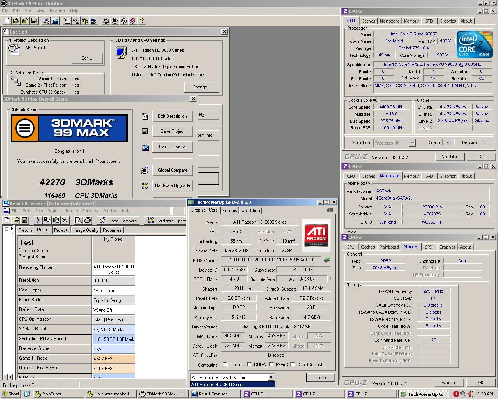Click the Edit... button in Project Description
Image resolution: width=498 pixels, height=399 pixels.
[87, 58]
